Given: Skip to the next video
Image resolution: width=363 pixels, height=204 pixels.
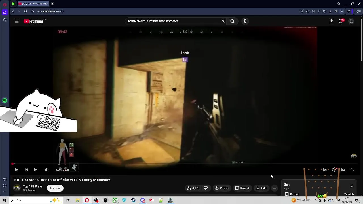Looking at the screenshot, I should click(x=36, y=170).
